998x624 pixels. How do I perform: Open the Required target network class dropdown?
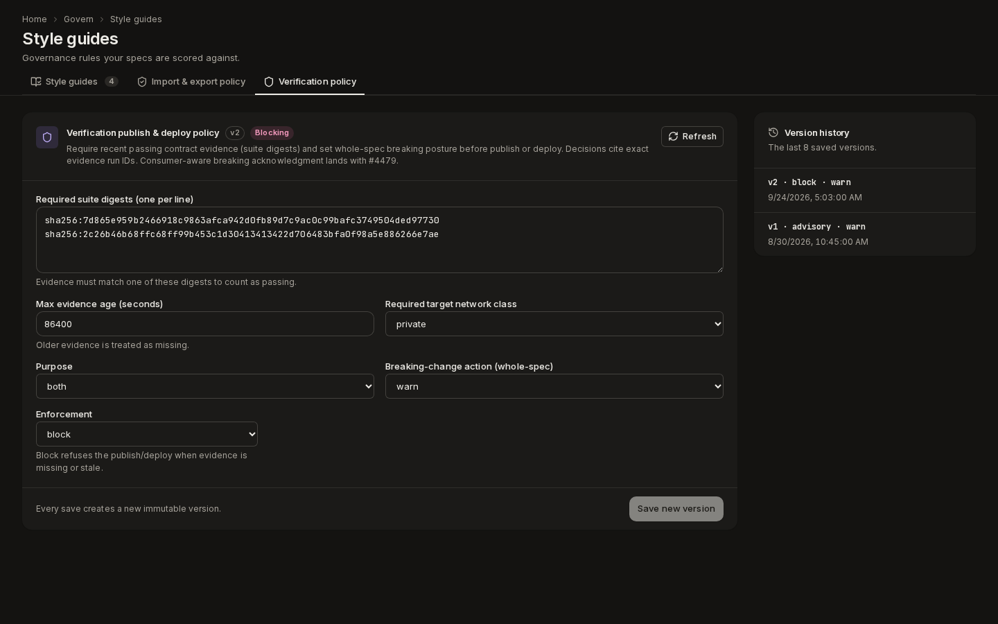click(x=554, y=324)
